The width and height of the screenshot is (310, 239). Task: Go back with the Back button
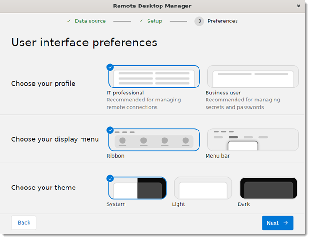tap(24, 223)
